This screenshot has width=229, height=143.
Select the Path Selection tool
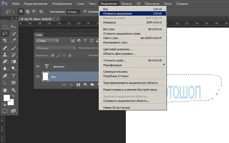click(x=5, y=83)
